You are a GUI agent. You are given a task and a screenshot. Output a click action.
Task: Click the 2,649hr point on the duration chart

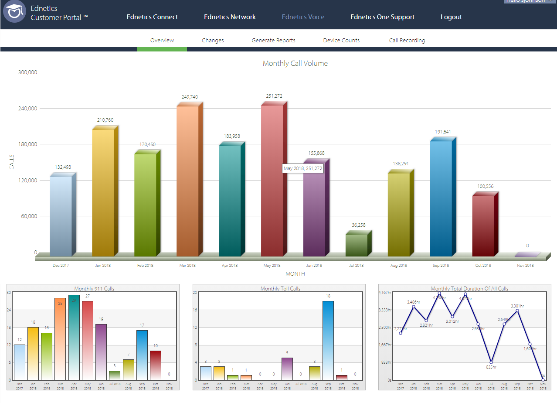504,324
